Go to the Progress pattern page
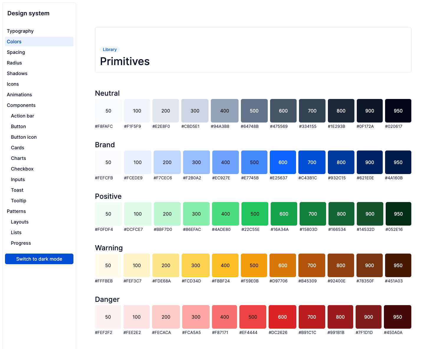This screenshot has height=349, width=424. [21, 243]
